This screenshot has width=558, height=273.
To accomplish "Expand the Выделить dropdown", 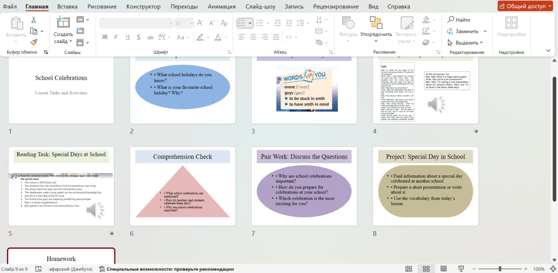I will tap(482, 43).
